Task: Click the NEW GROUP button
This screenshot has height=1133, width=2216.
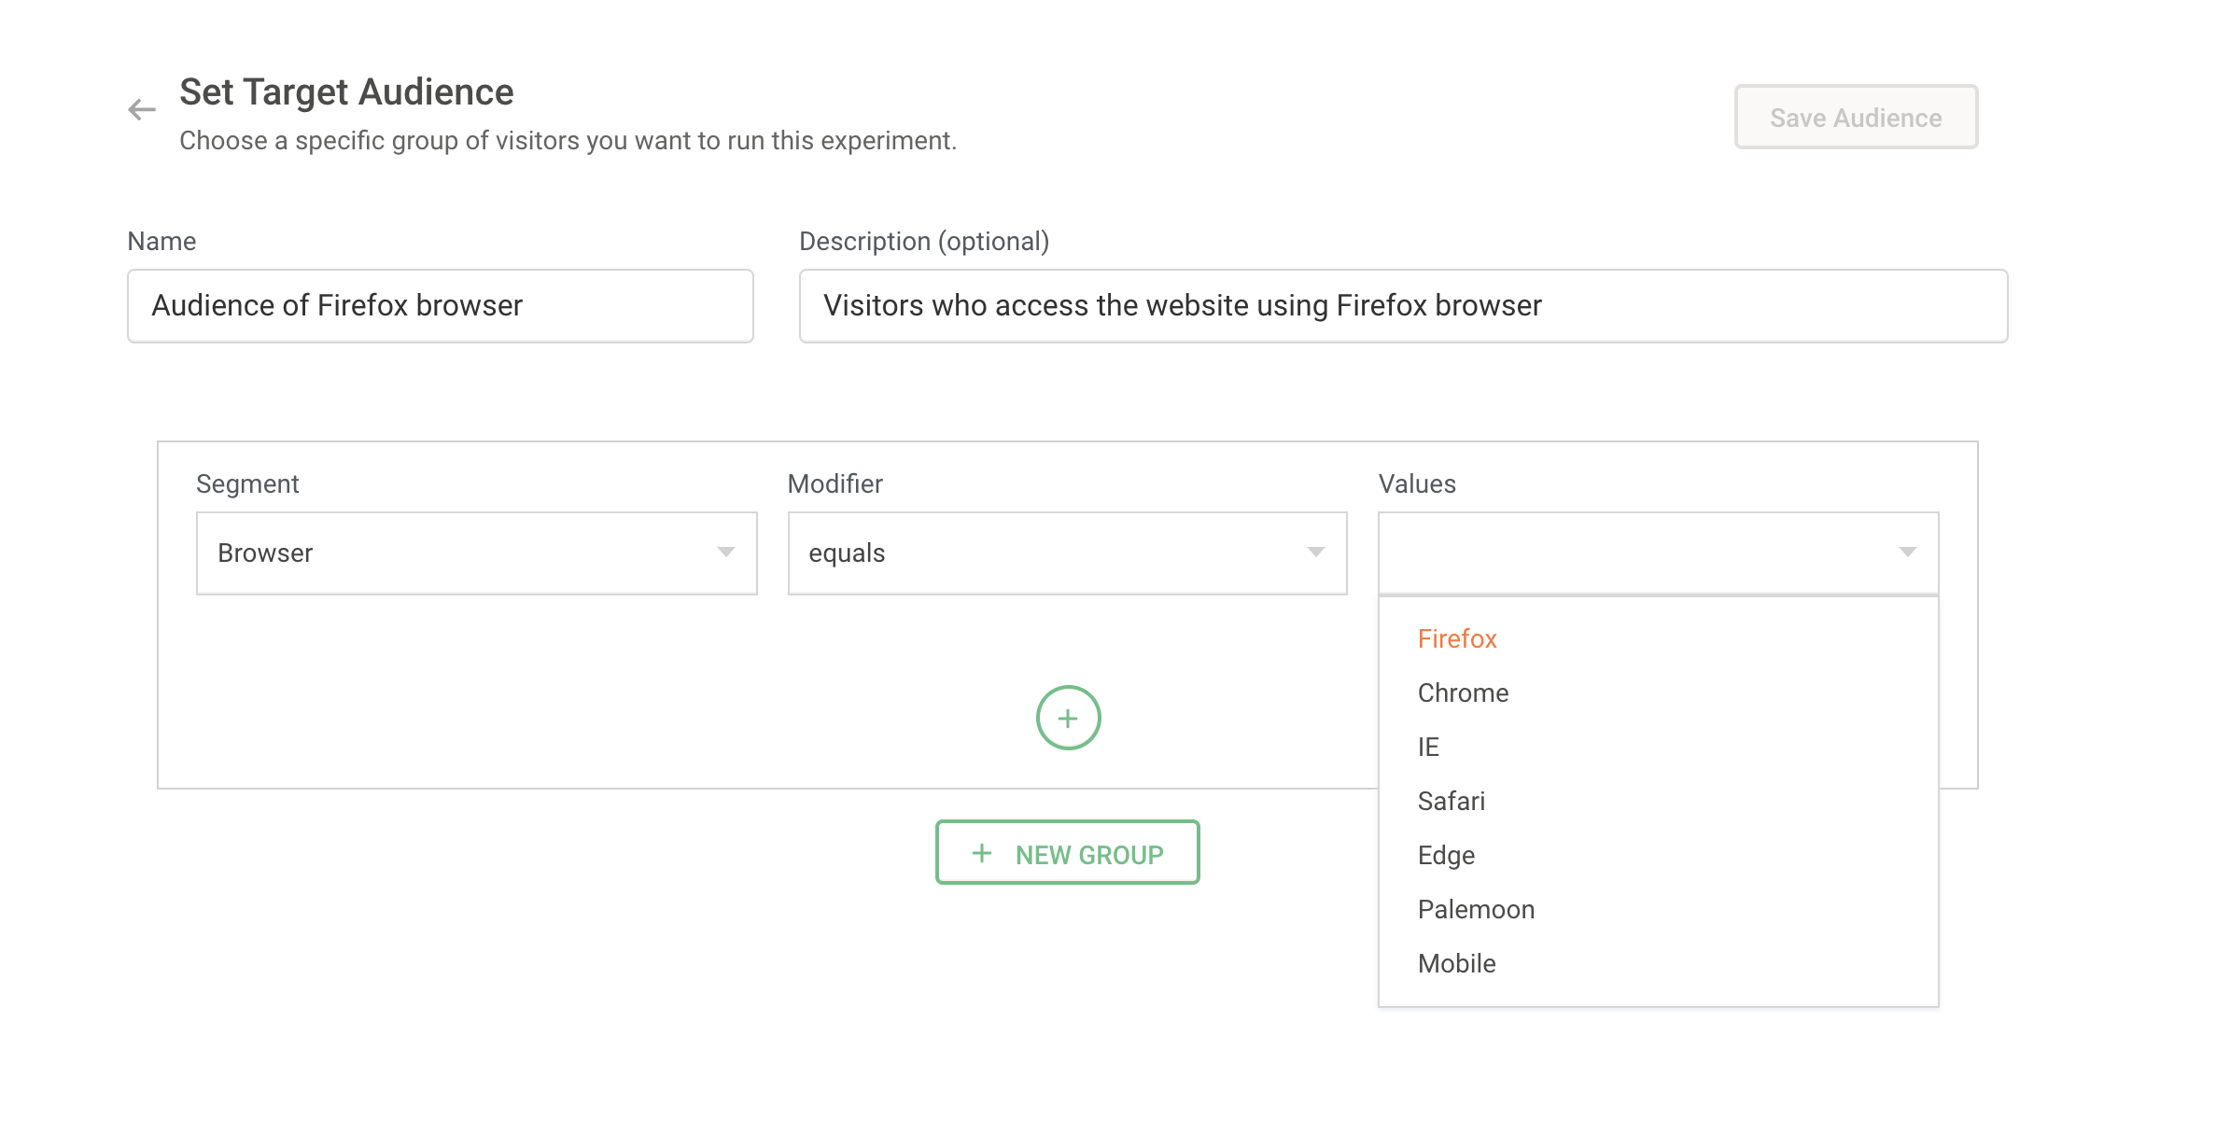Action: [1067, 853]
